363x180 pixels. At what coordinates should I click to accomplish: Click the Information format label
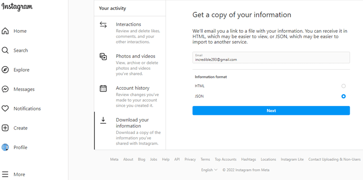click(211, 77)
